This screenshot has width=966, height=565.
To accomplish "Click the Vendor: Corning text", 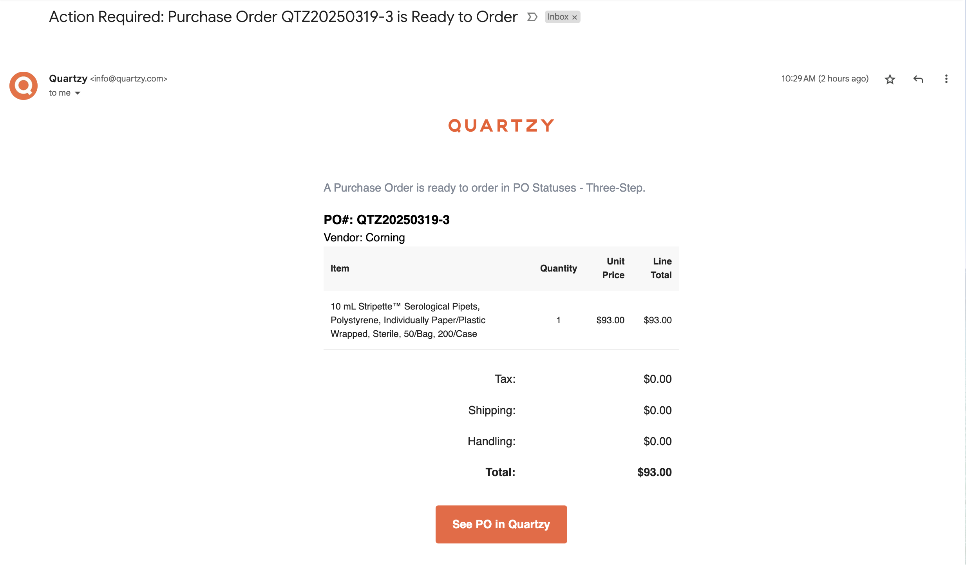I will (x=364, y=237).
